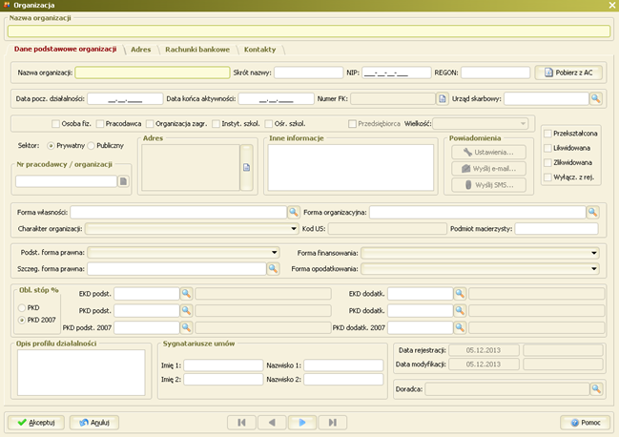Viewport: 619px width, 438px height.
Task: Mark organization as Przekształcona
Action: (x=547, y=134)
